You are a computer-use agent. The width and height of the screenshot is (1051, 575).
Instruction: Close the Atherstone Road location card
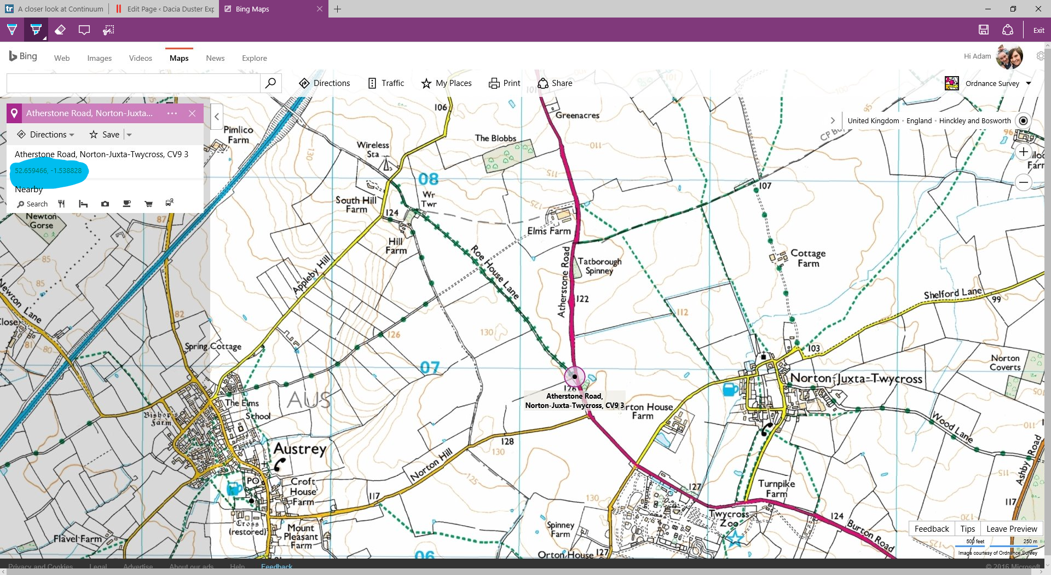[x=192, y=113]
